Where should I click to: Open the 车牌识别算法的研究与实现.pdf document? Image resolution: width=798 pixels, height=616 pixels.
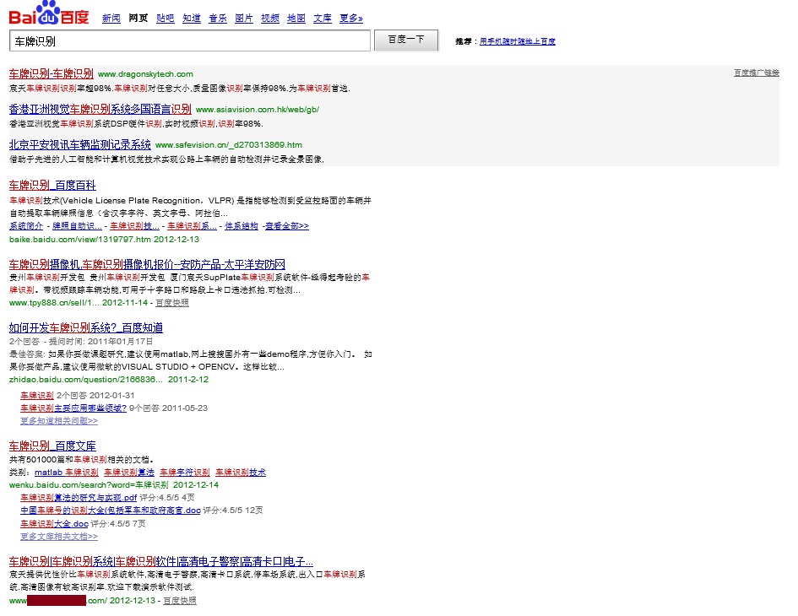(78, 498)
